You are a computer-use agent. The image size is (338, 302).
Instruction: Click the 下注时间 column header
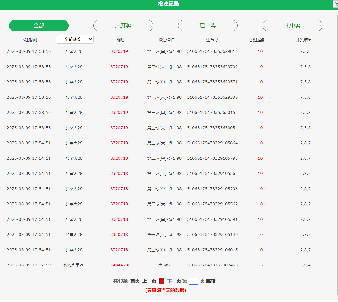click(29, 40)
